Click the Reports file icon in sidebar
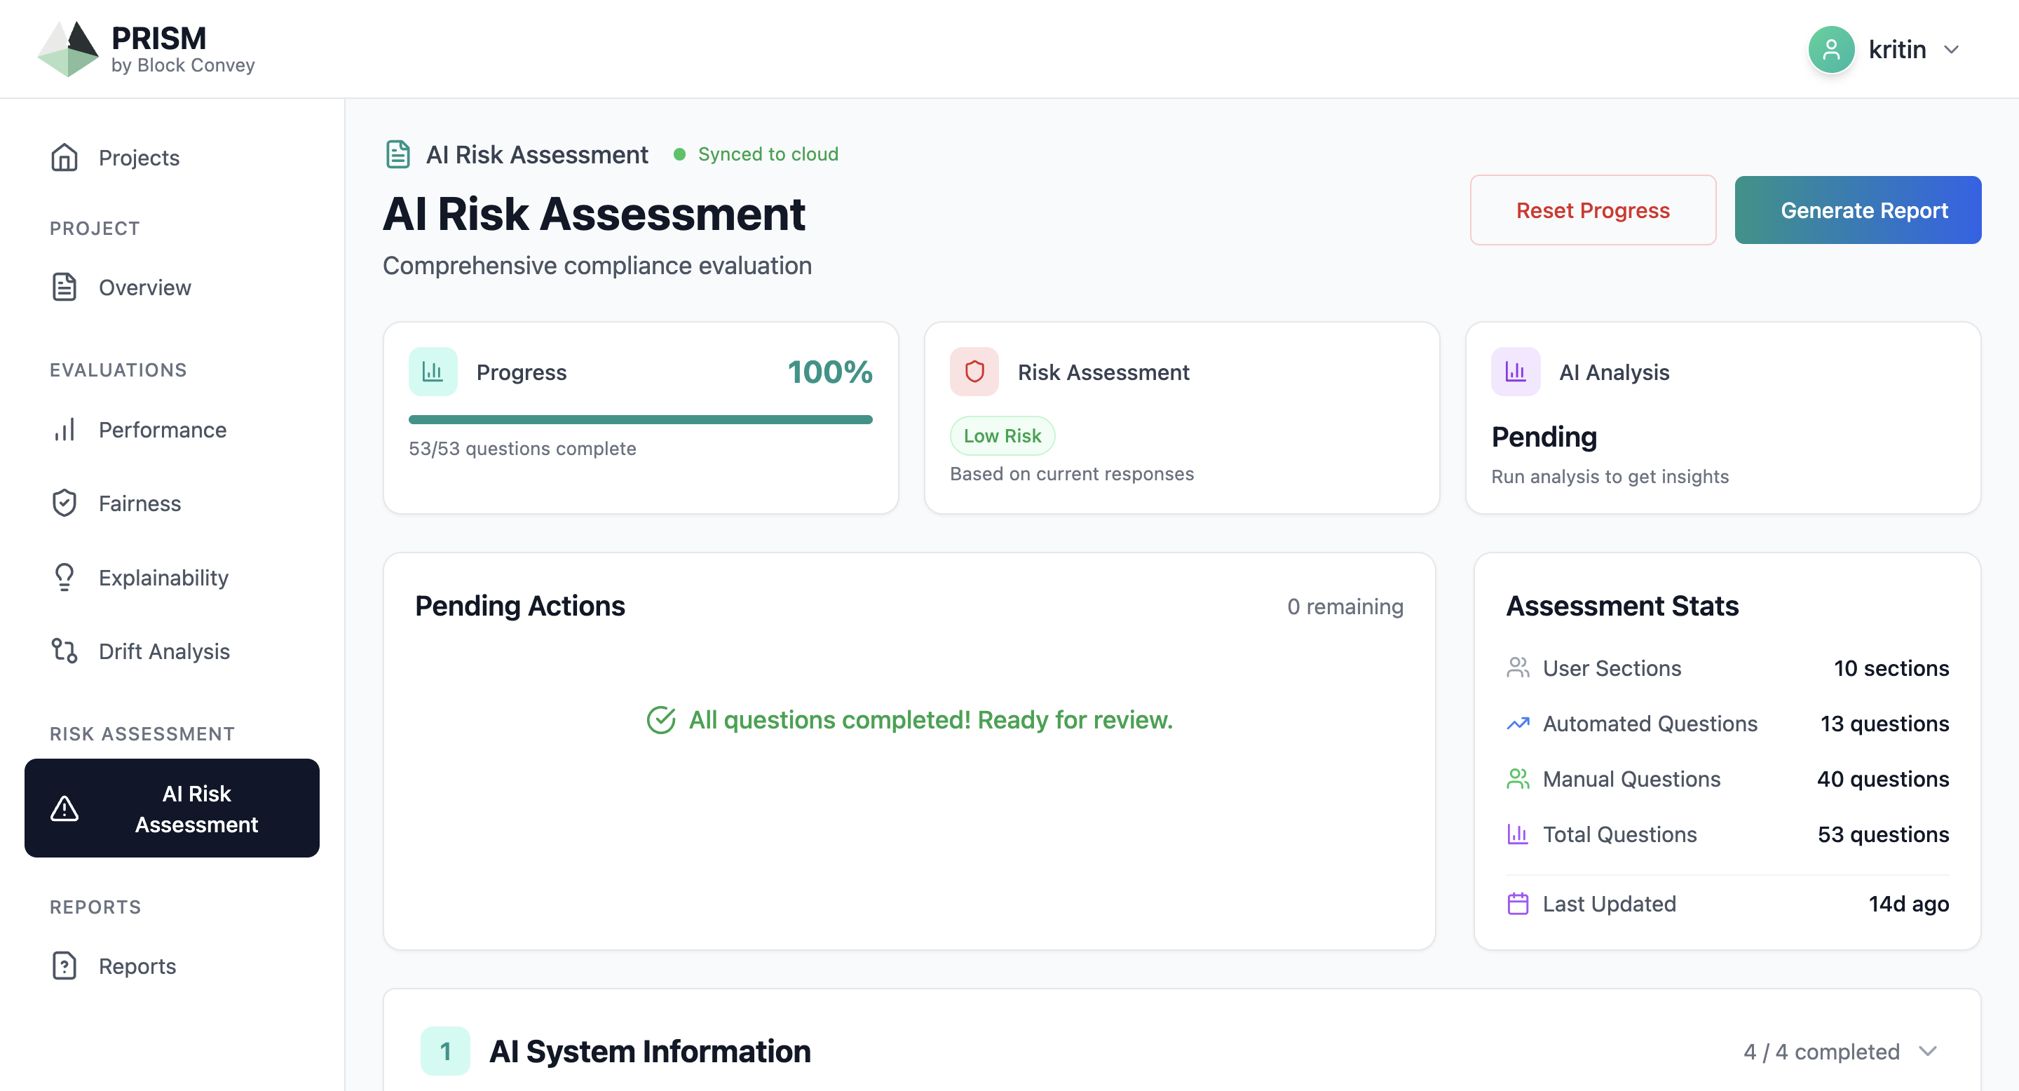 pos(64,965)
